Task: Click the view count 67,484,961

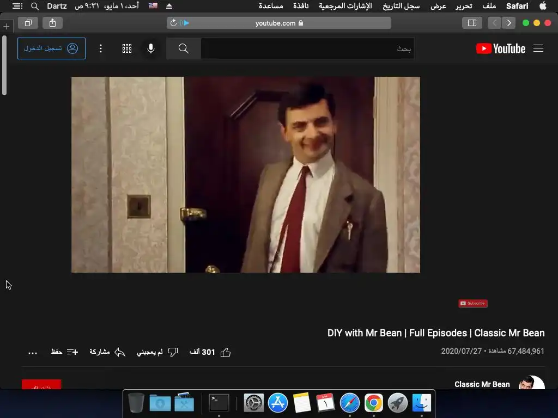Action: [x=526, y=351]
